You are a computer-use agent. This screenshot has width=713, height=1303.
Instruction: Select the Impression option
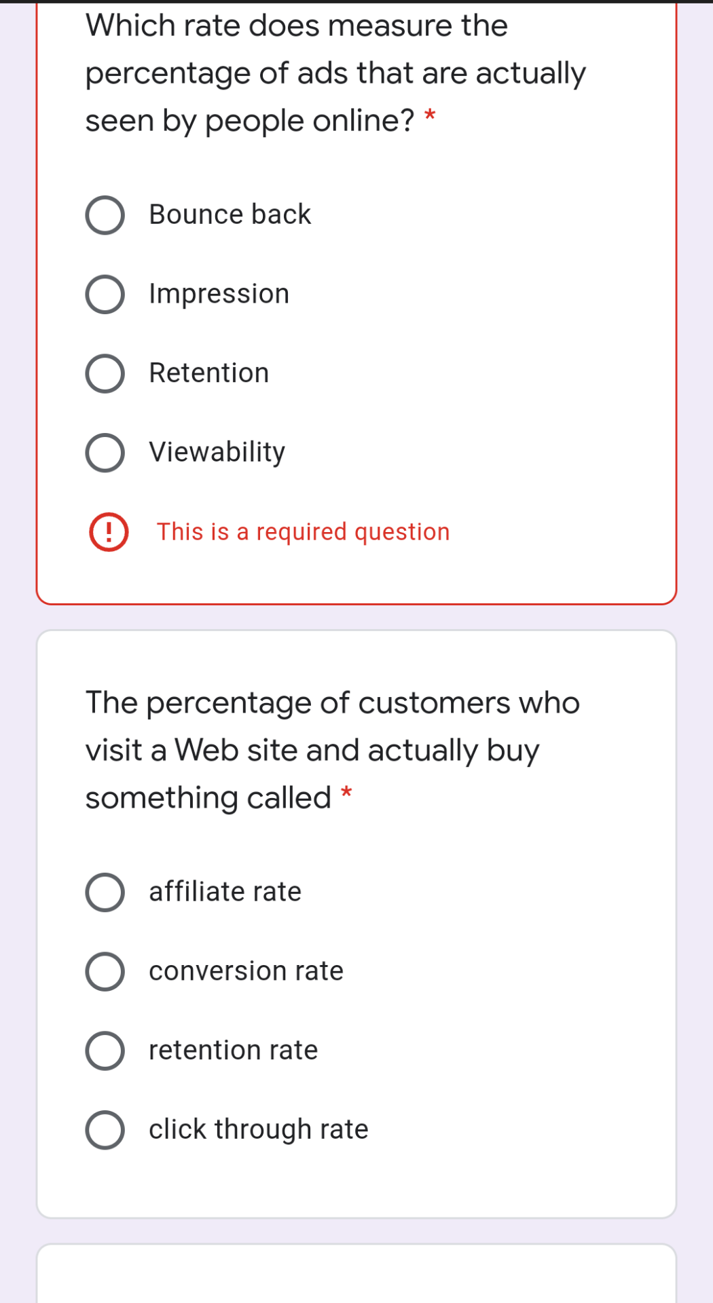(x=105, y=294)
